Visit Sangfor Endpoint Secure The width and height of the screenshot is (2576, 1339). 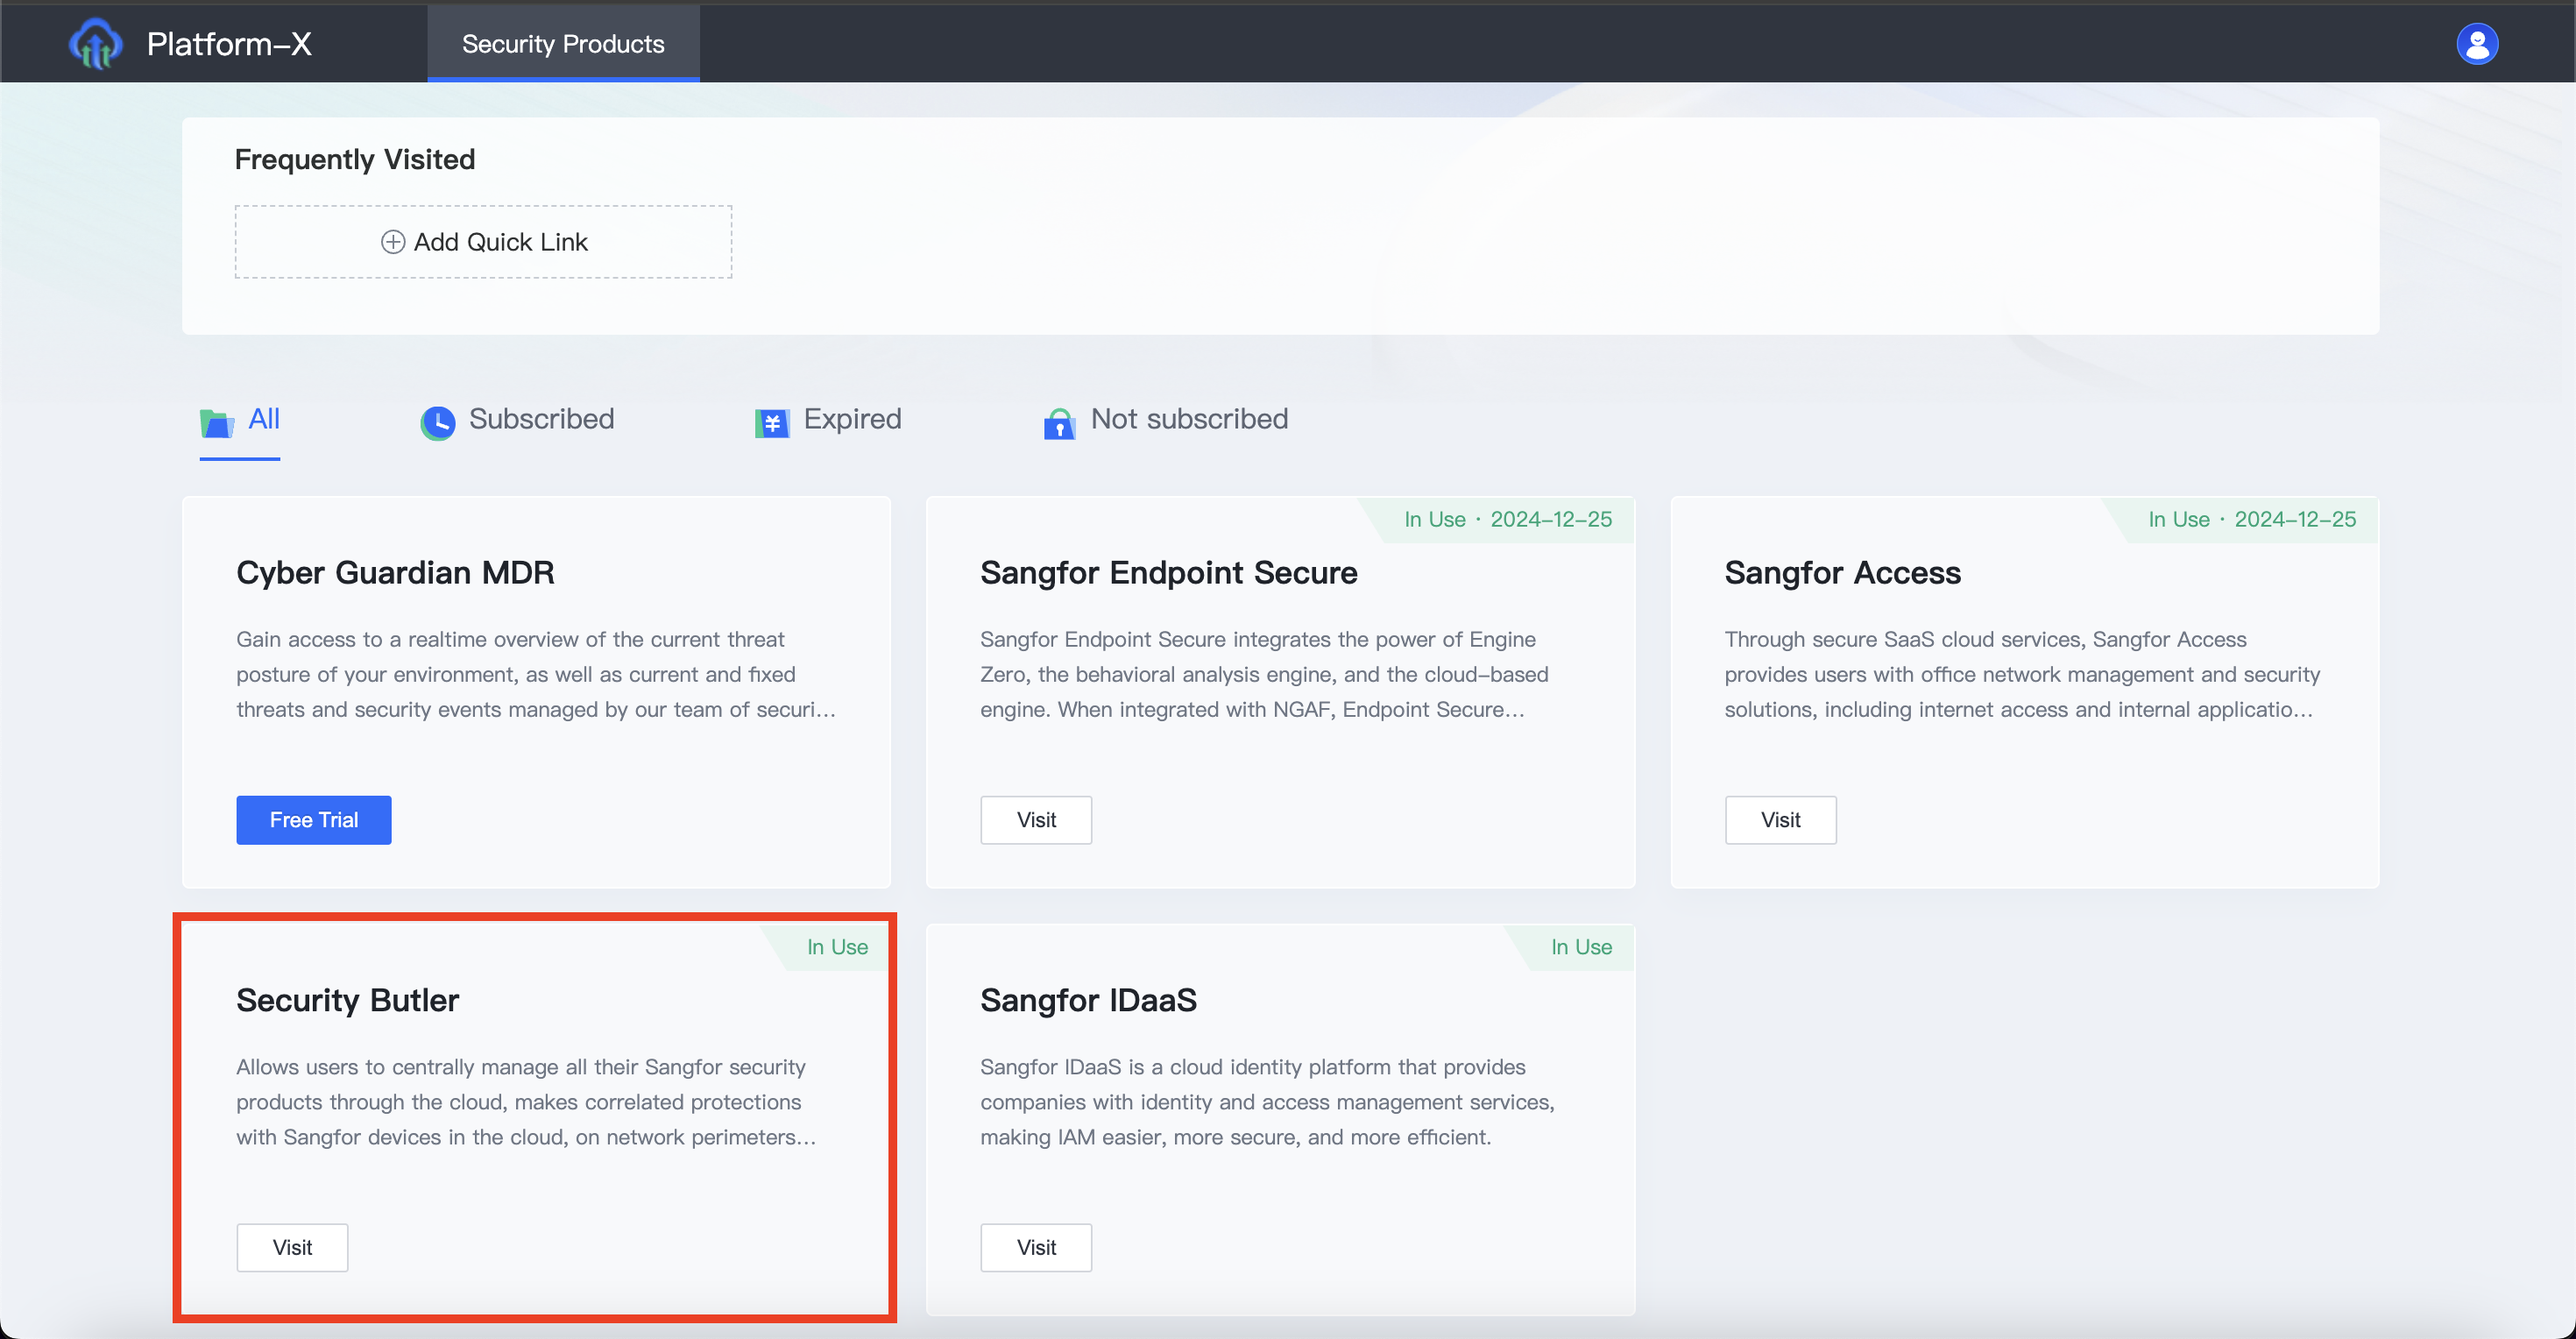(1036, 820)
